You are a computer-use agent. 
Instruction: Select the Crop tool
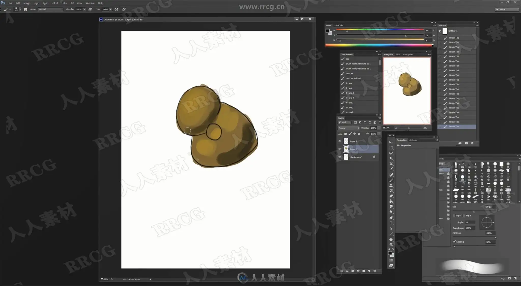click(x=391, y=164)
